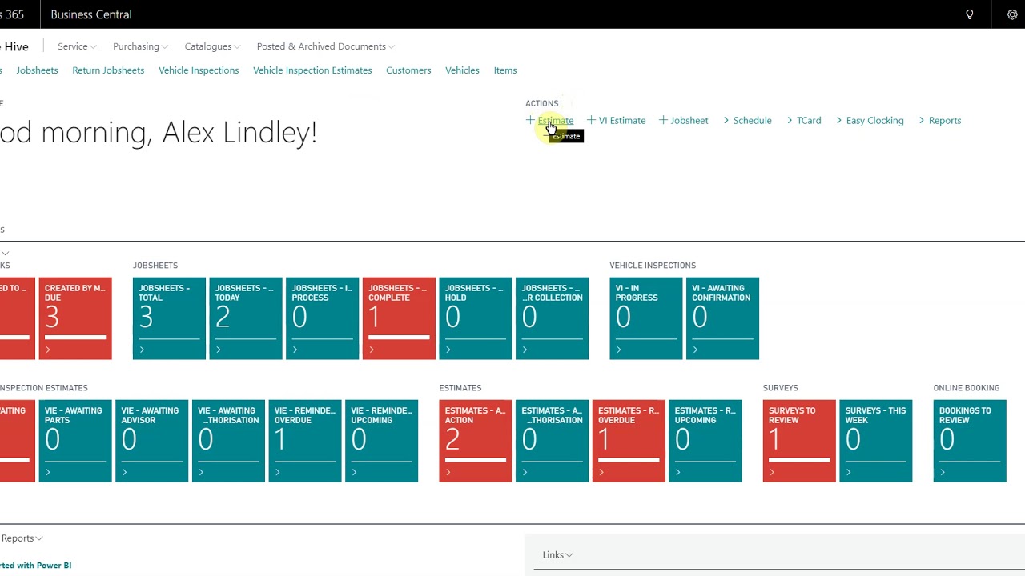Viewport: 1025px width, 576px height.
Task: Open VI - Awaiting Confirmation tile
Action: [x=722, y=318]
